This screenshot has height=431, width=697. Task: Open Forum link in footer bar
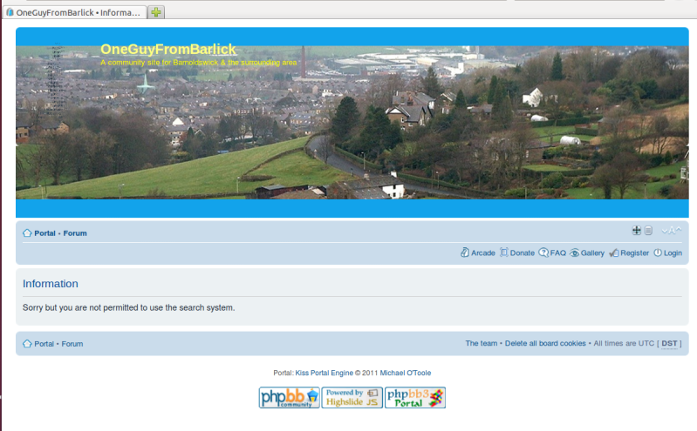tap(72, 344)
